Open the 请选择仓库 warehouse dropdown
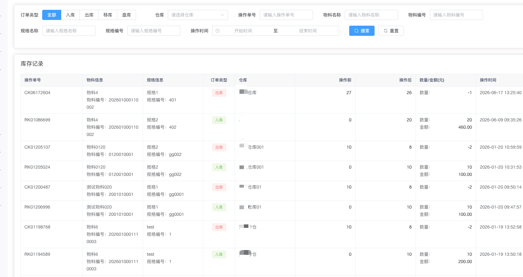Image resolution: width=523 pixels, height=277 pixels. click(198, 15)
